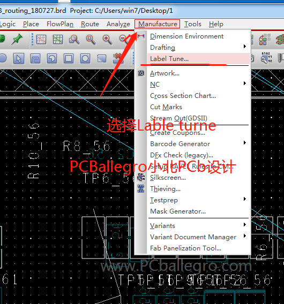
Task: Click the Artwork film icon in menu
Action: click(141, 73)
